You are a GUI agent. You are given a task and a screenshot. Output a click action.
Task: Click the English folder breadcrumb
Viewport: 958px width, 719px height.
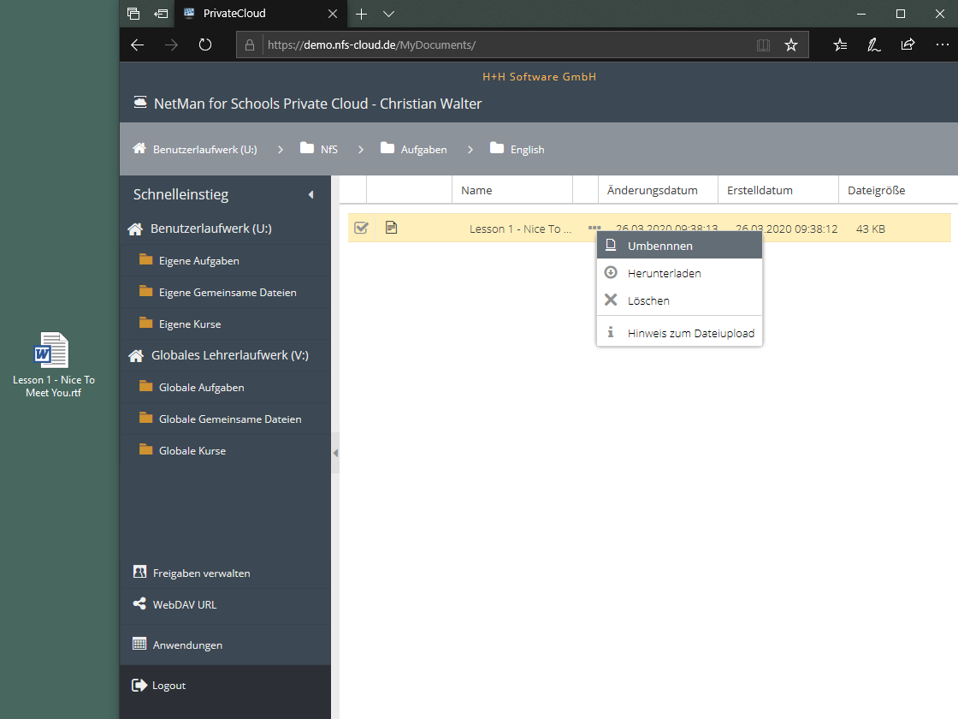click(517, 149)
